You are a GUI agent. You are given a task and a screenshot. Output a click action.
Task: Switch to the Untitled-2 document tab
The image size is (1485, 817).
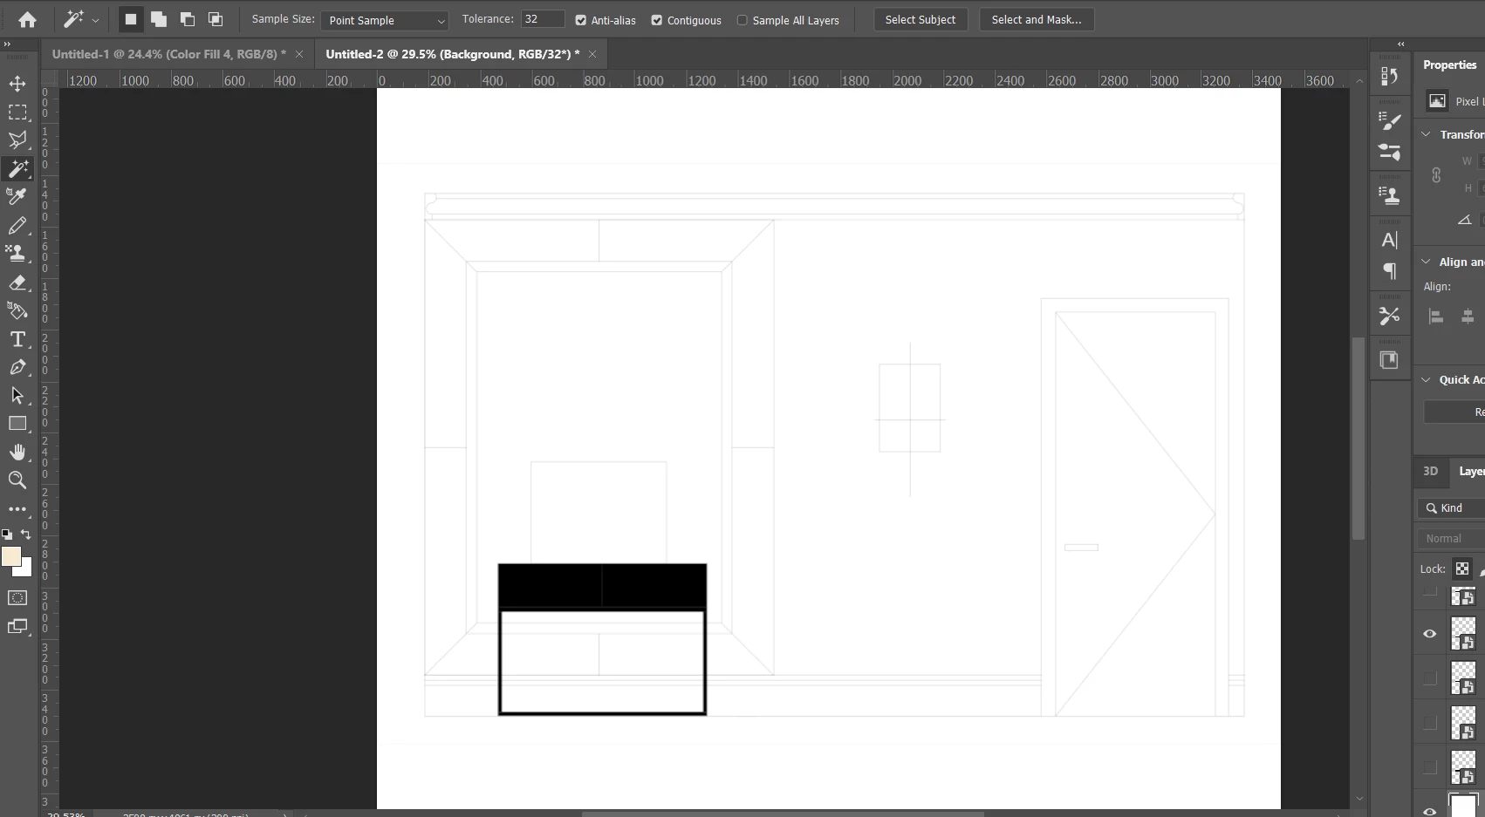click(453, 54)
